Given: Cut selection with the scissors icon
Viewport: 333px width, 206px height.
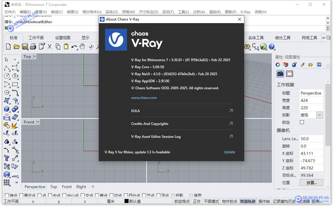Looking at the screenshot, I should 50,47.
